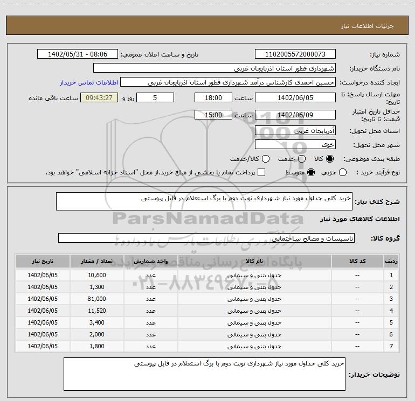Click the تاریخ نیاز column header
This screenshot has width=415, height=401.
coord(43,261)
